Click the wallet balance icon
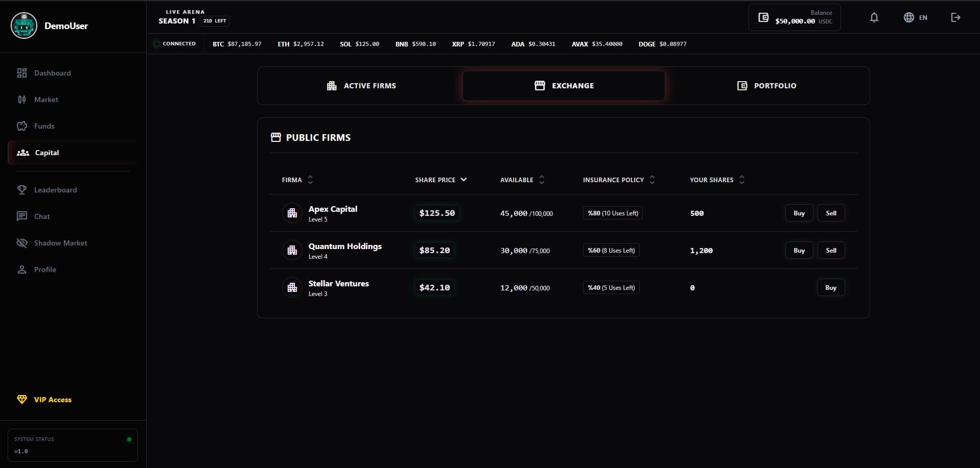The width and height of the screenshot is (980, 468). pyautogui.click(x=763, y=17)
